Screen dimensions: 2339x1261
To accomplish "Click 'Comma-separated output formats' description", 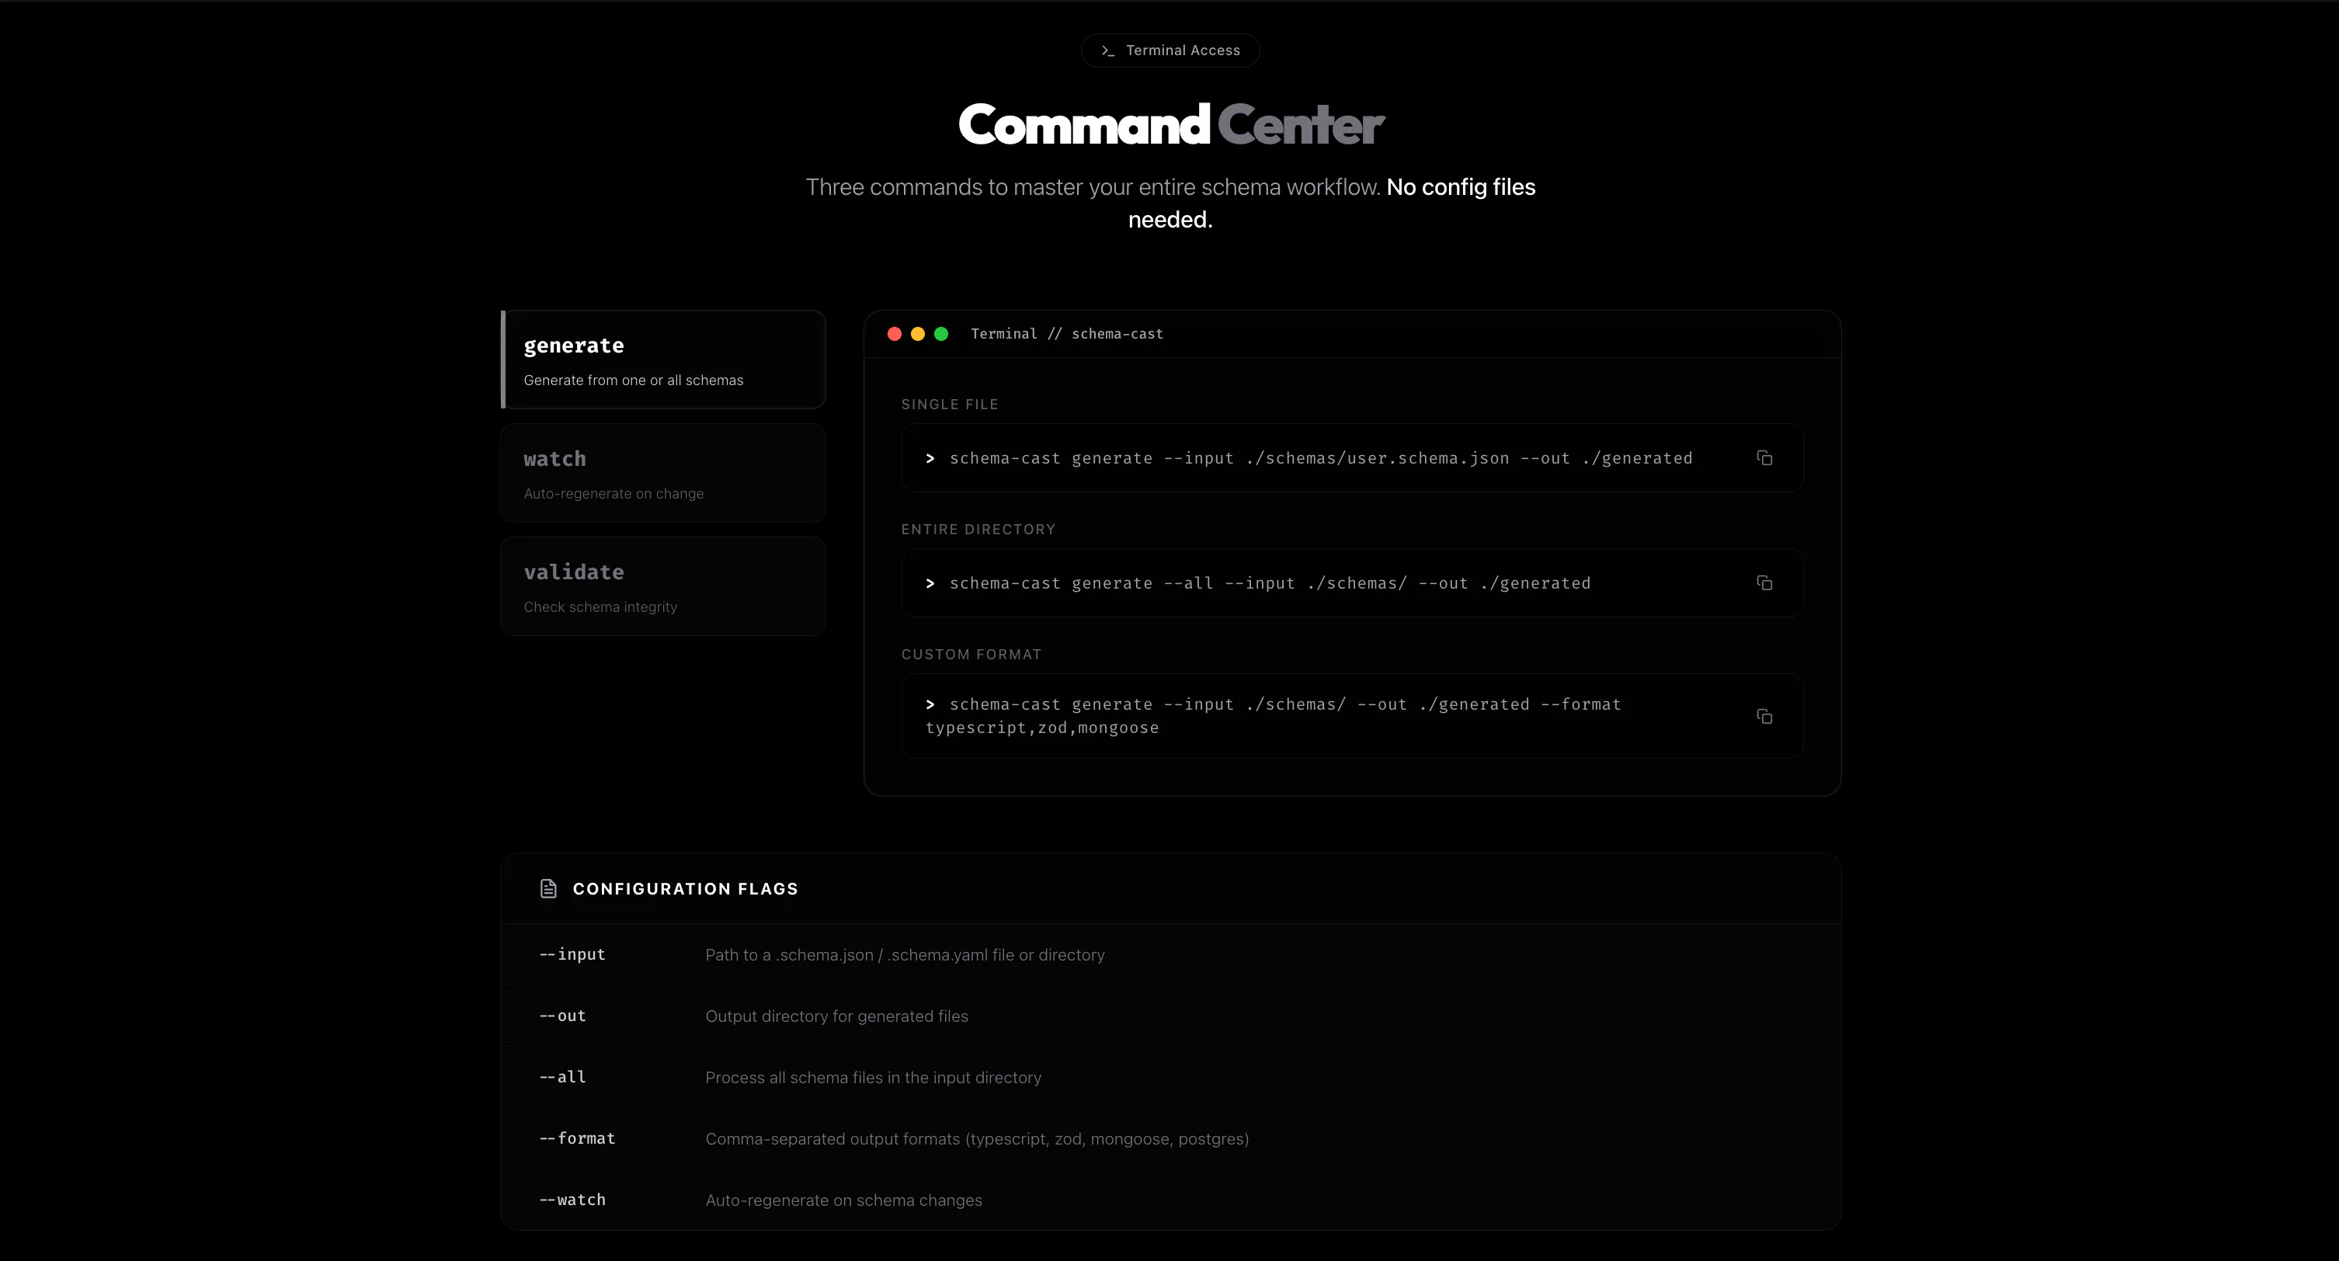I will point(977,1138).
